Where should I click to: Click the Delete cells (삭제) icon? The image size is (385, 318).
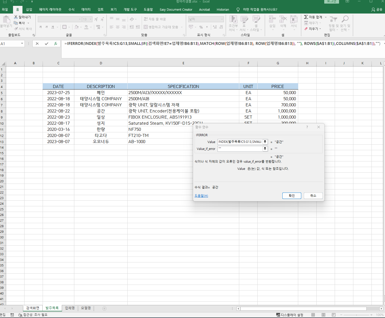(283, 19)
